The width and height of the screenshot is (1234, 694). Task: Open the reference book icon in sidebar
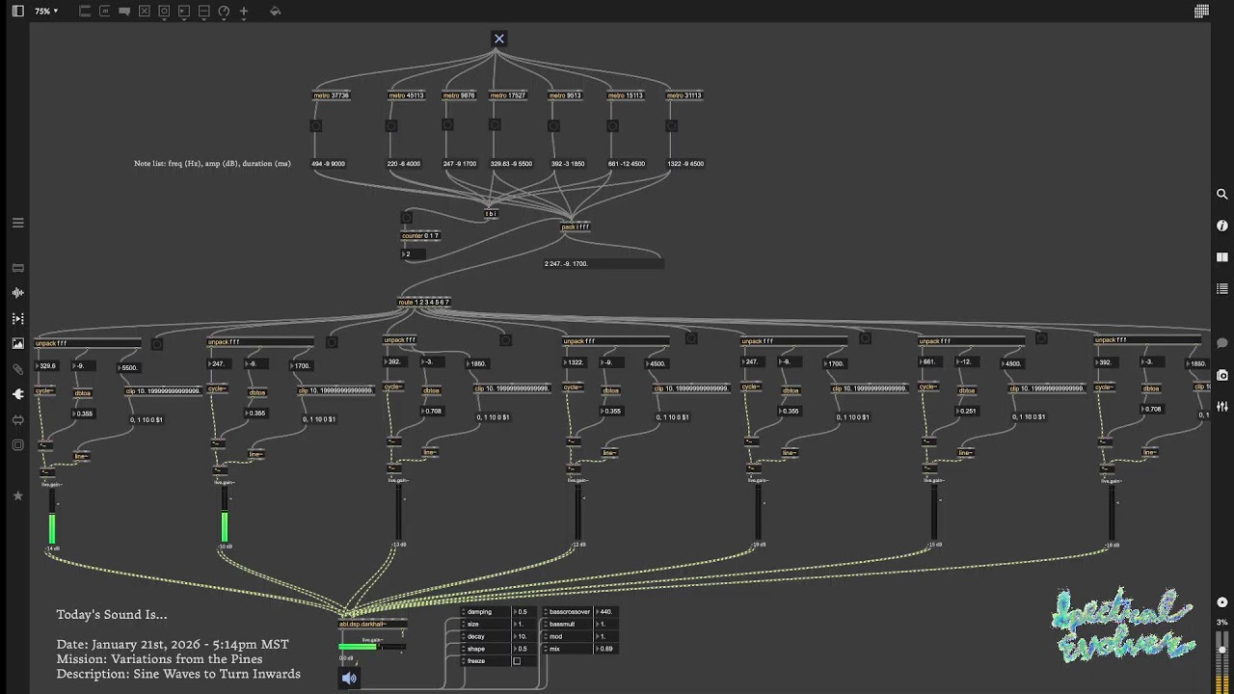[x=1222, y=257]
